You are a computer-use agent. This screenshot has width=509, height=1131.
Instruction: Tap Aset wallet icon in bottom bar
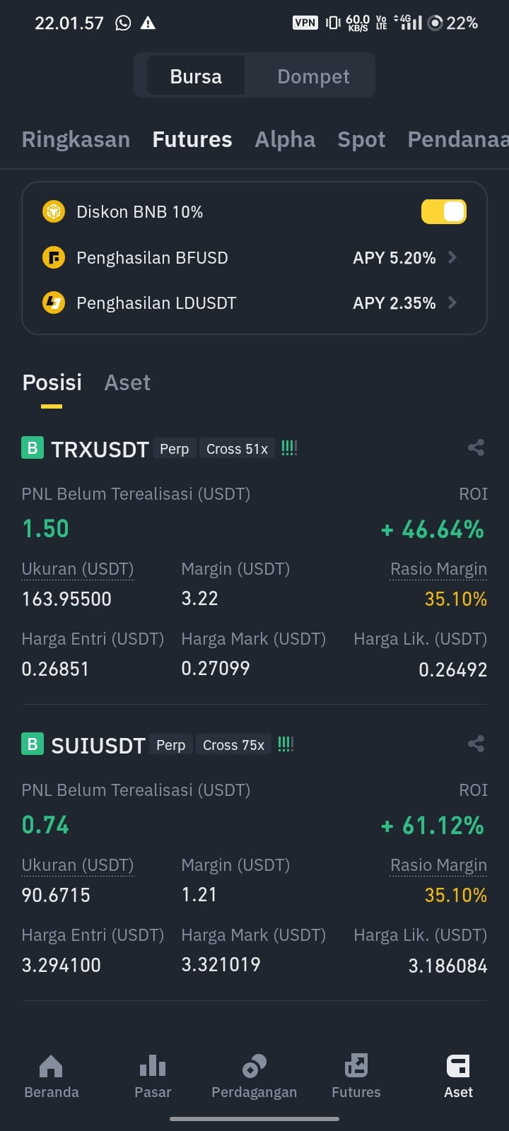458,1066
